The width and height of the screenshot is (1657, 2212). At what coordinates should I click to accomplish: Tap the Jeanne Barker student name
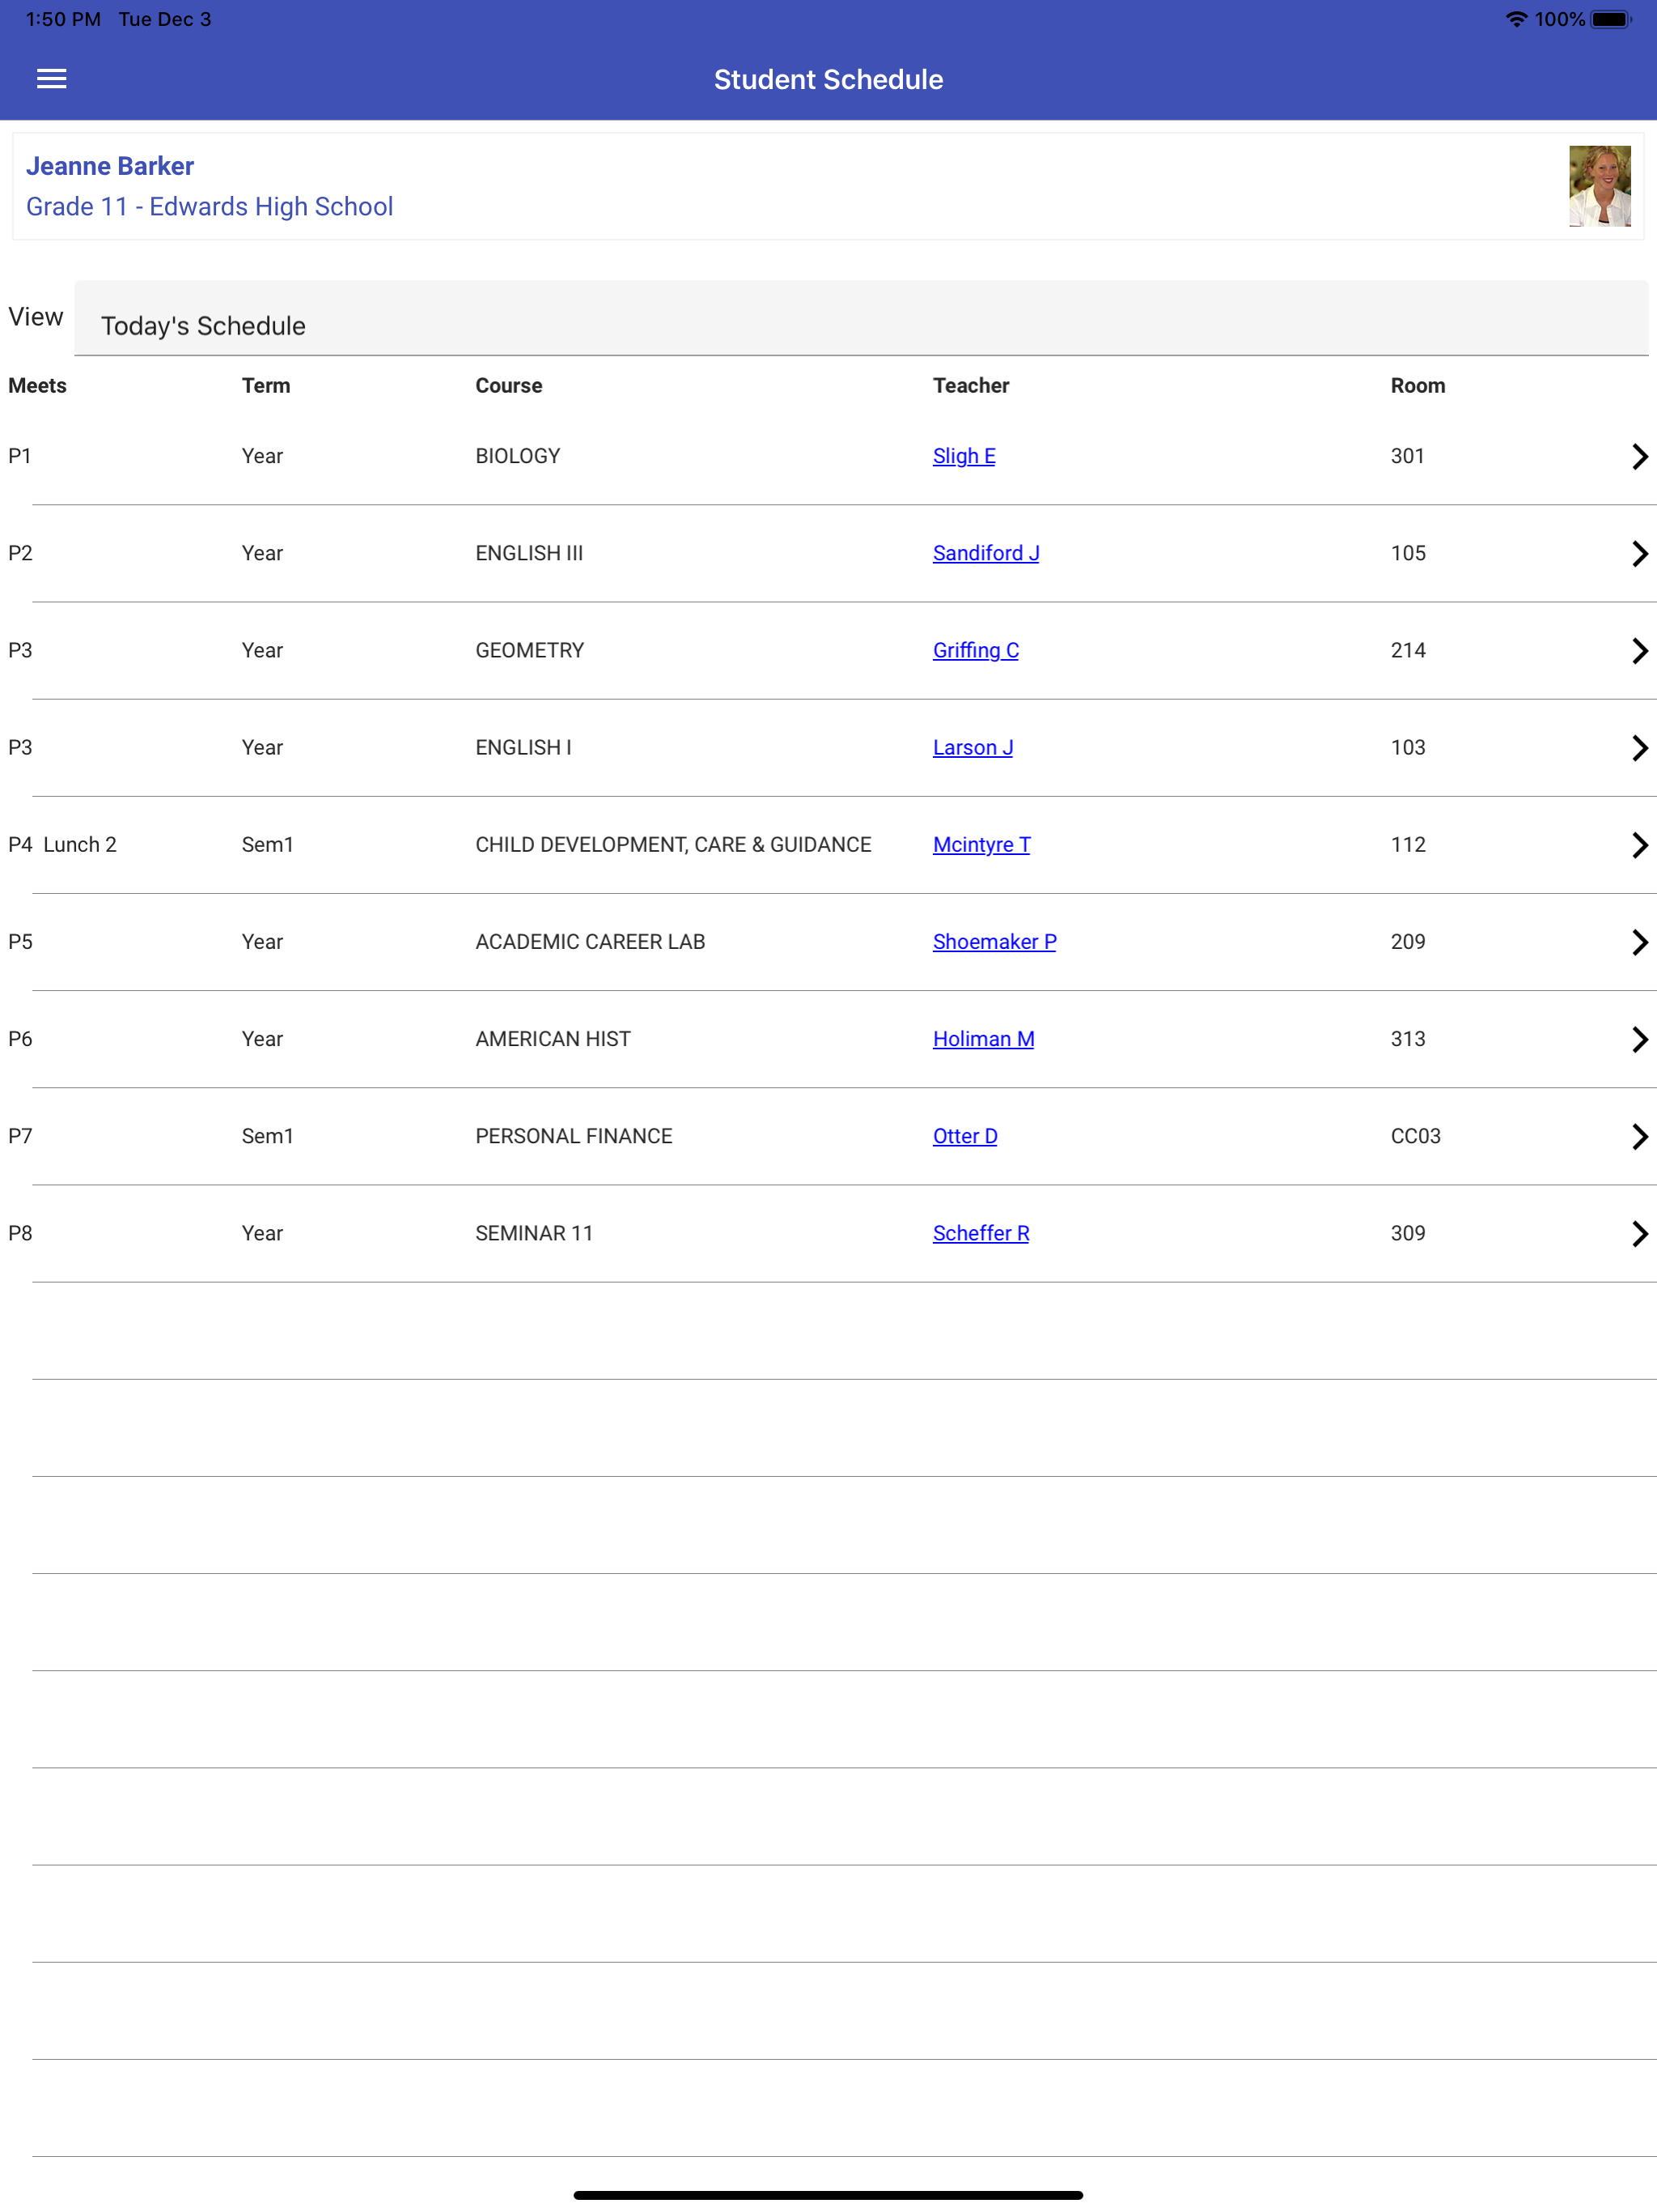coord(110,166)
